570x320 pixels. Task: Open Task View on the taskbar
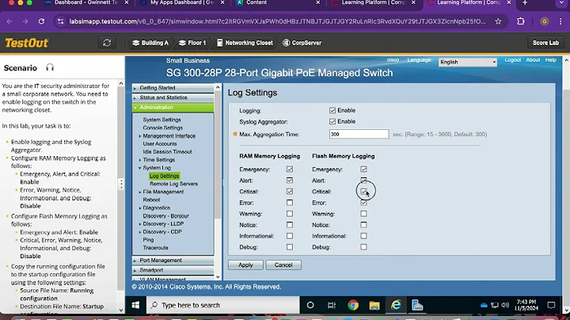pyautogui.click(x=332, y=305)
